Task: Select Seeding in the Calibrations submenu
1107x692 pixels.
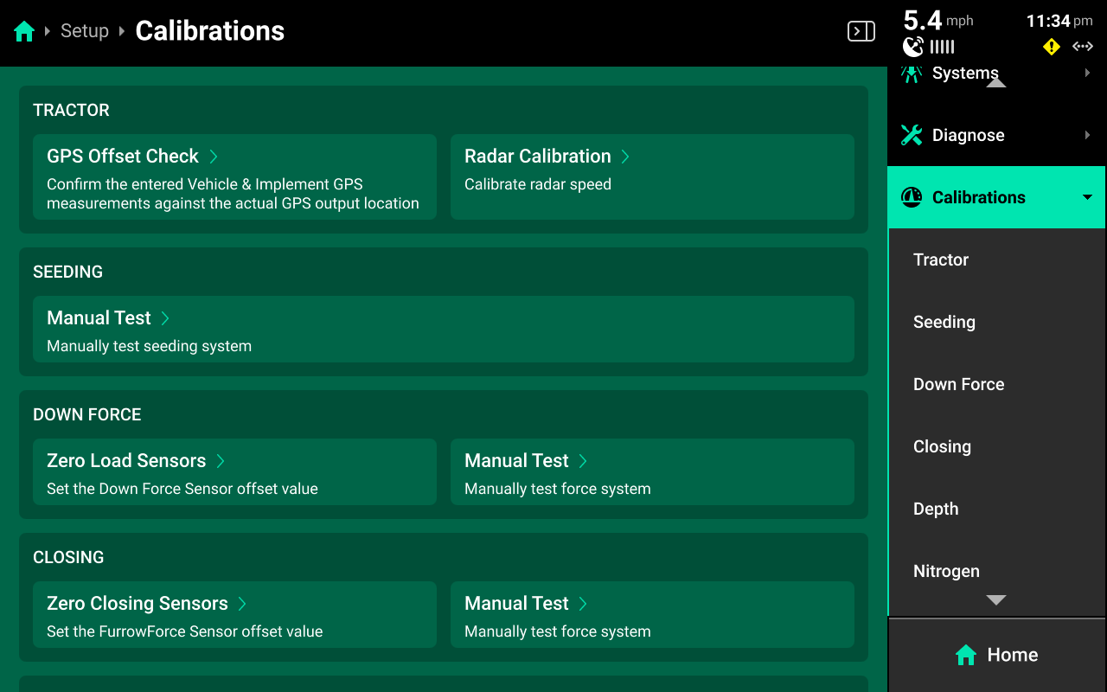Action: point(997,322)
